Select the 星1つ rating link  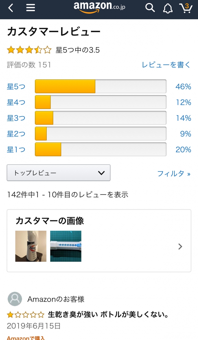16,150
